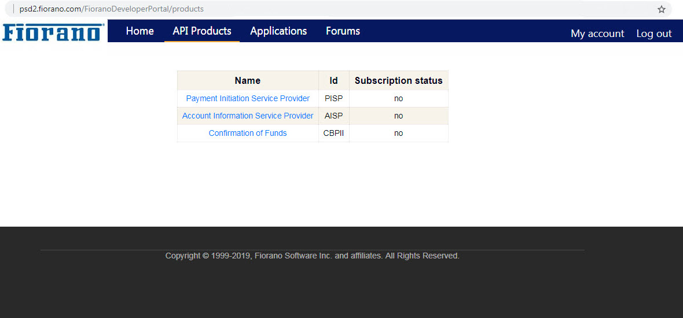Select the PISP id cell
The image size is (683, 318).
coord(333,98)
